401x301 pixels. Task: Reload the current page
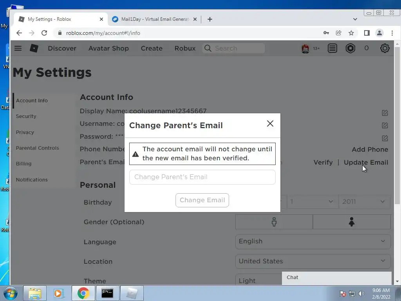click(x=44, y=33)
